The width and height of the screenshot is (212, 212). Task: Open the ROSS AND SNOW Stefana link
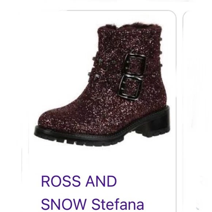[x=92, y=193]
